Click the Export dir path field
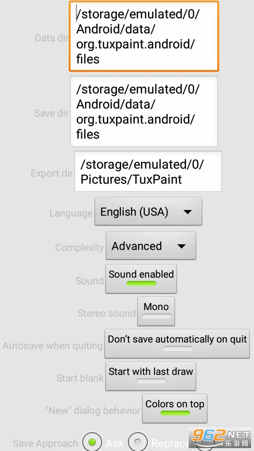The height and width of the screenshot is (451, 254). (148, 171)
